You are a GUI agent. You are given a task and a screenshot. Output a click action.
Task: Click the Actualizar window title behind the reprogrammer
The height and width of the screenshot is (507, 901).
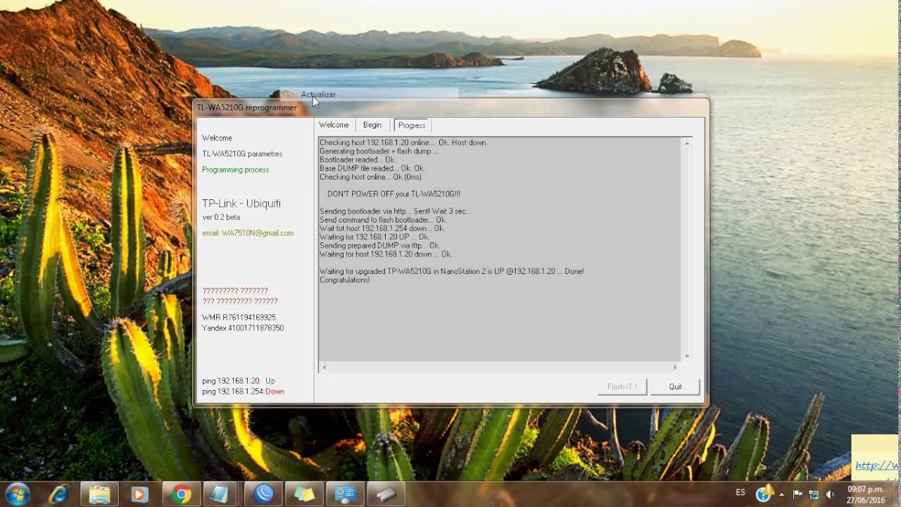coord(318,94)
